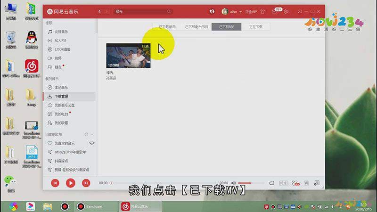
Task: Select 下载管理 in sidebar
Action: [69, 97]
